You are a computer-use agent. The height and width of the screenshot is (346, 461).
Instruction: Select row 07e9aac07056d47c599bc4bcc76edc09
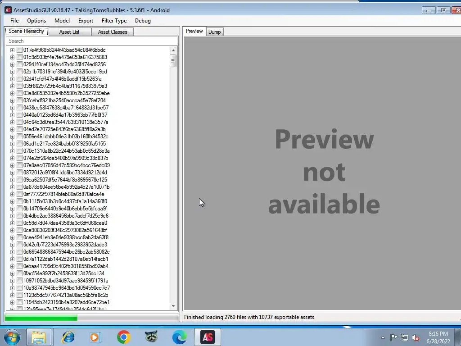pos(67,165)
